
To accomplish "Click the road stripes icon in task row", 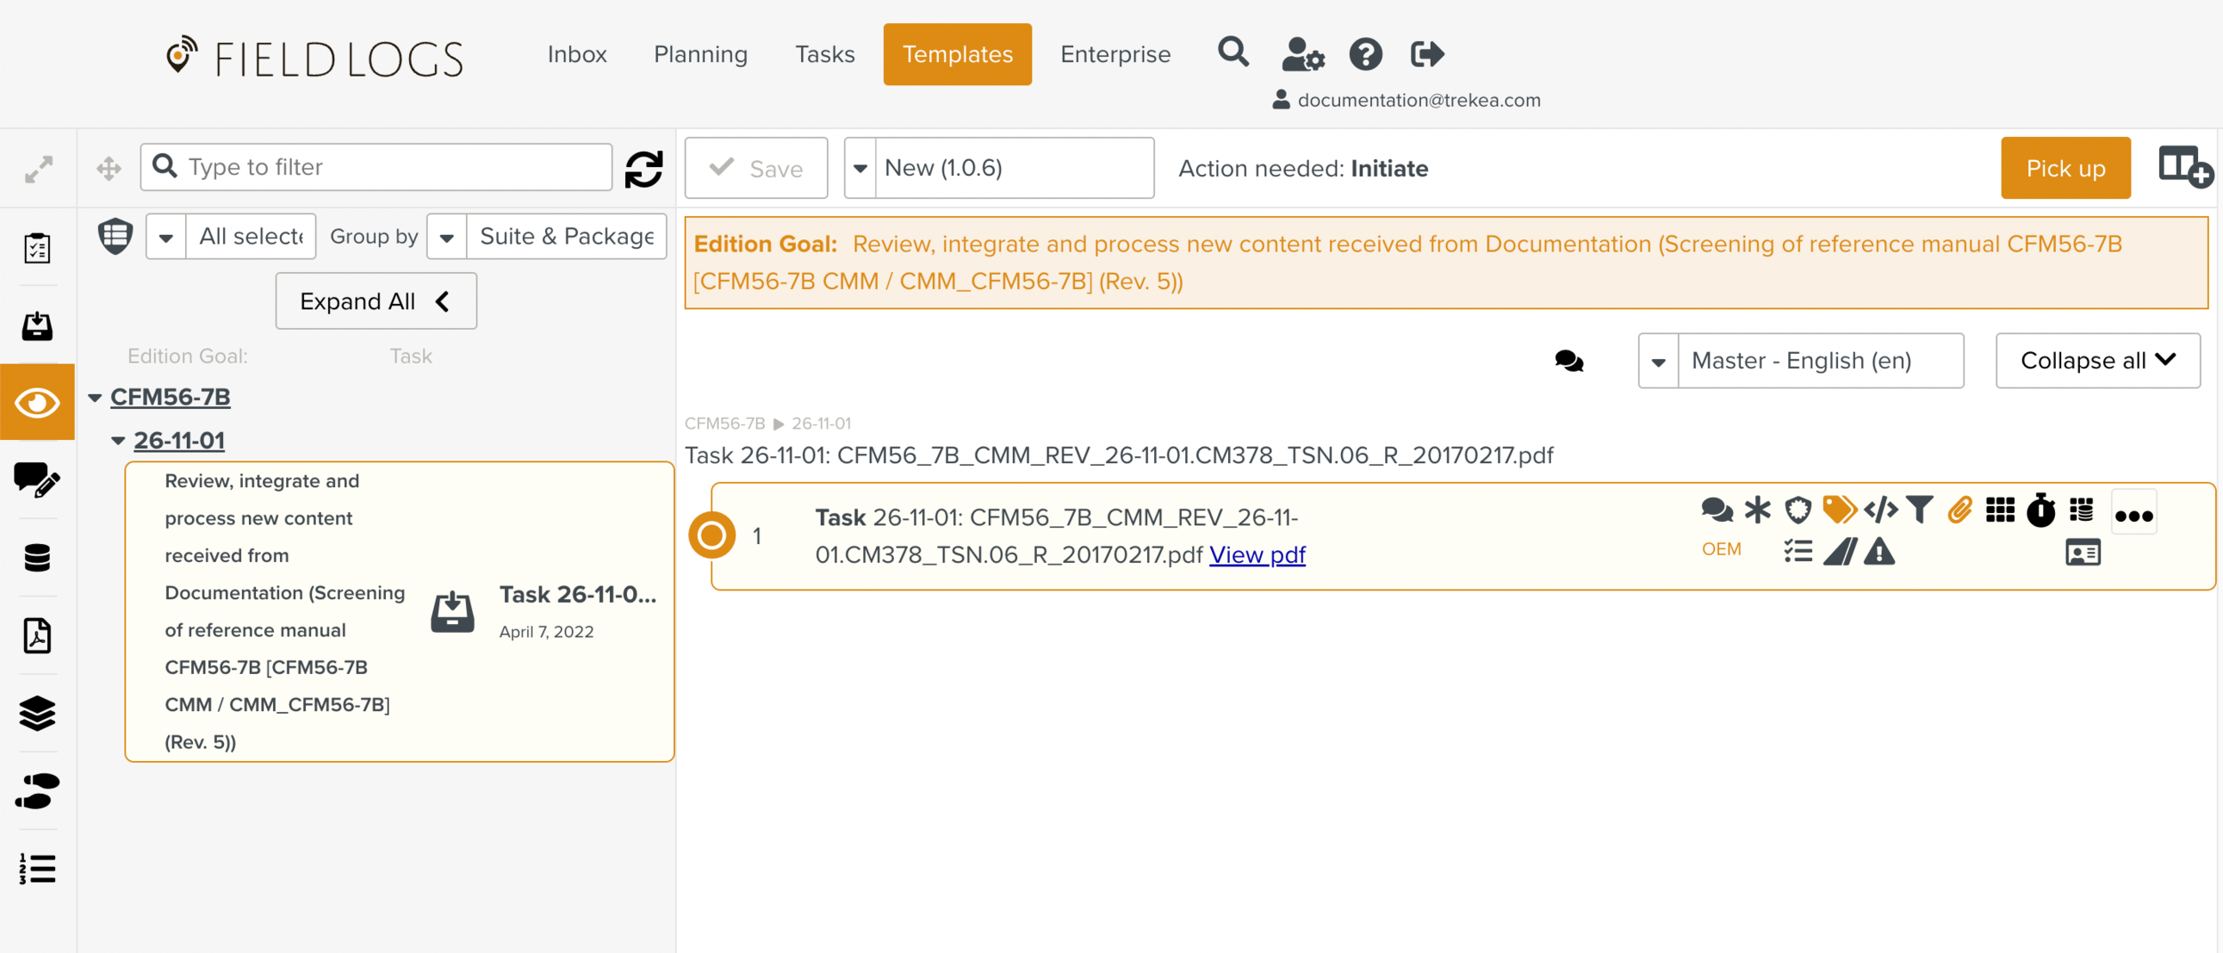I will 1839,552.
